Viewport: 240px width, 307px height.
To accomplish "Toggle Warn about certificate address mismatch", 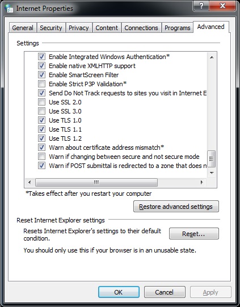I will coord(41,147).
